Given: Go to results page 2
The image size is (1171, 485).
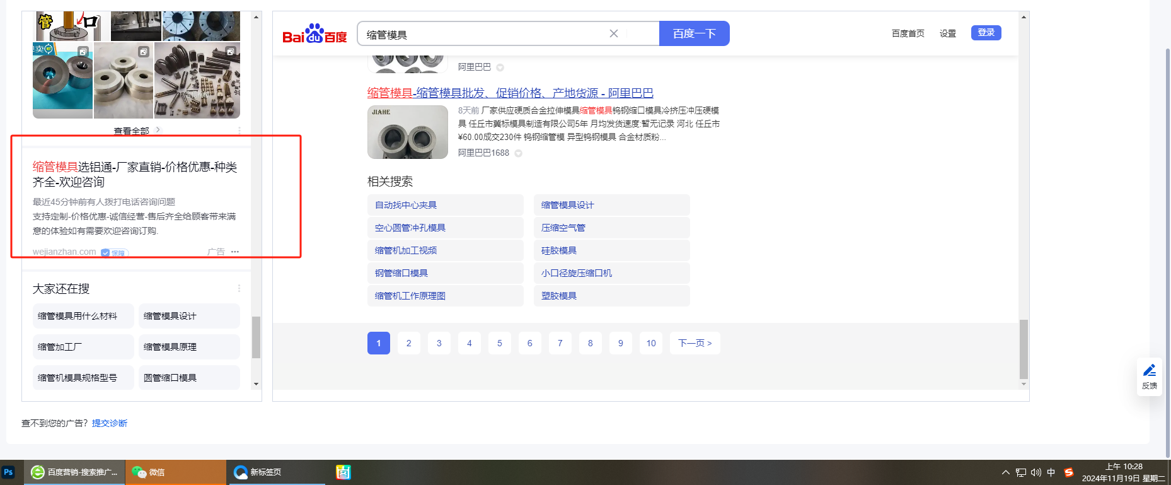Looking at the screenshot, I should click(408, 343).
